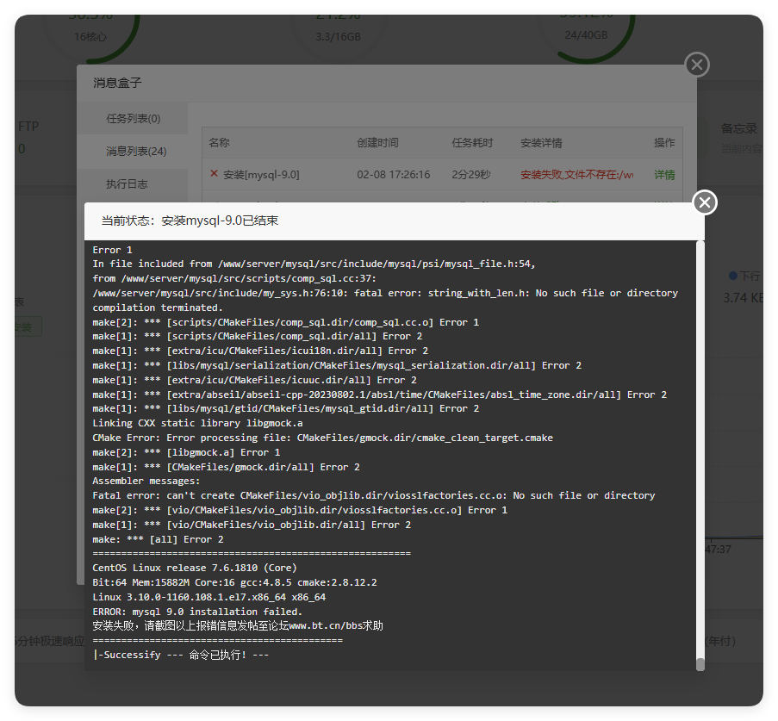This screenshot has width=778, height=721.
Task: Click the 下行 traffic legend dot in background
Action: (733, 276)
